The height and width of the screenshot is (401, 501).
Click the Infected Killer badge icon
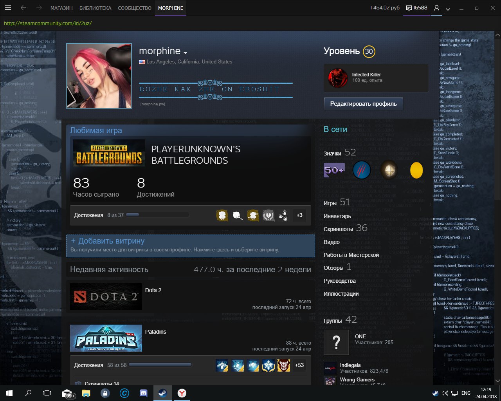[x=337, y=78]
